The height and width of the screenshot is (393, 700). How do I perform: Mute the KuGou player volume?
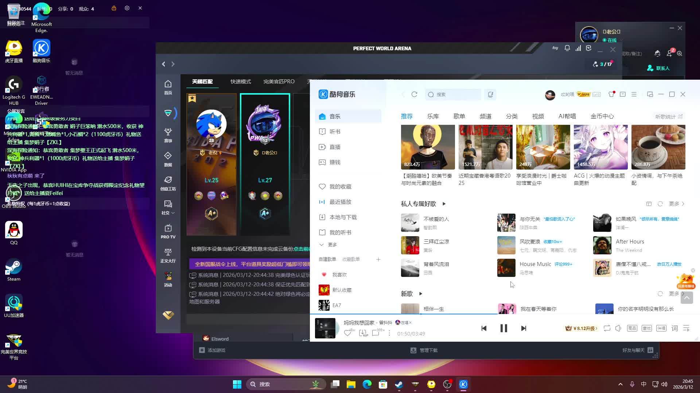coord(618,328)
